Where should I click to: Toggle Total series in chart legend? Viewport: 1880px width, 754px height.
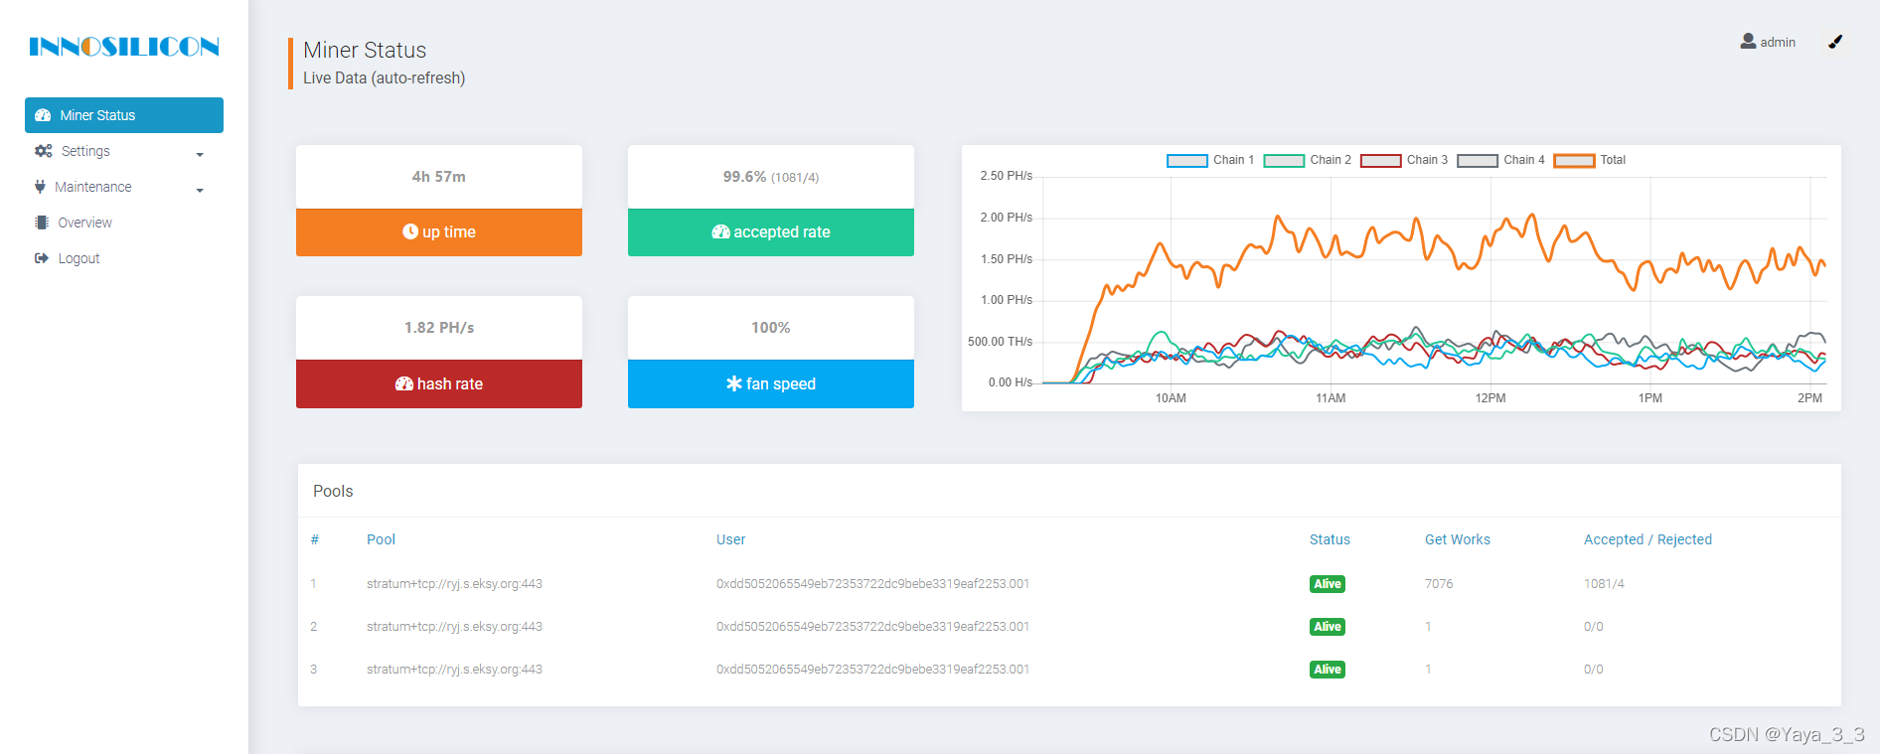1589,160
